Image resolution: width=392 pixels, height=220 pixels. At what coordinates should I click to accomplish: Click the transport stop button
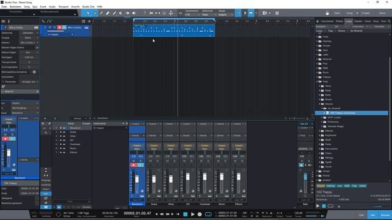pyautogui.click(x=185, y=214)
